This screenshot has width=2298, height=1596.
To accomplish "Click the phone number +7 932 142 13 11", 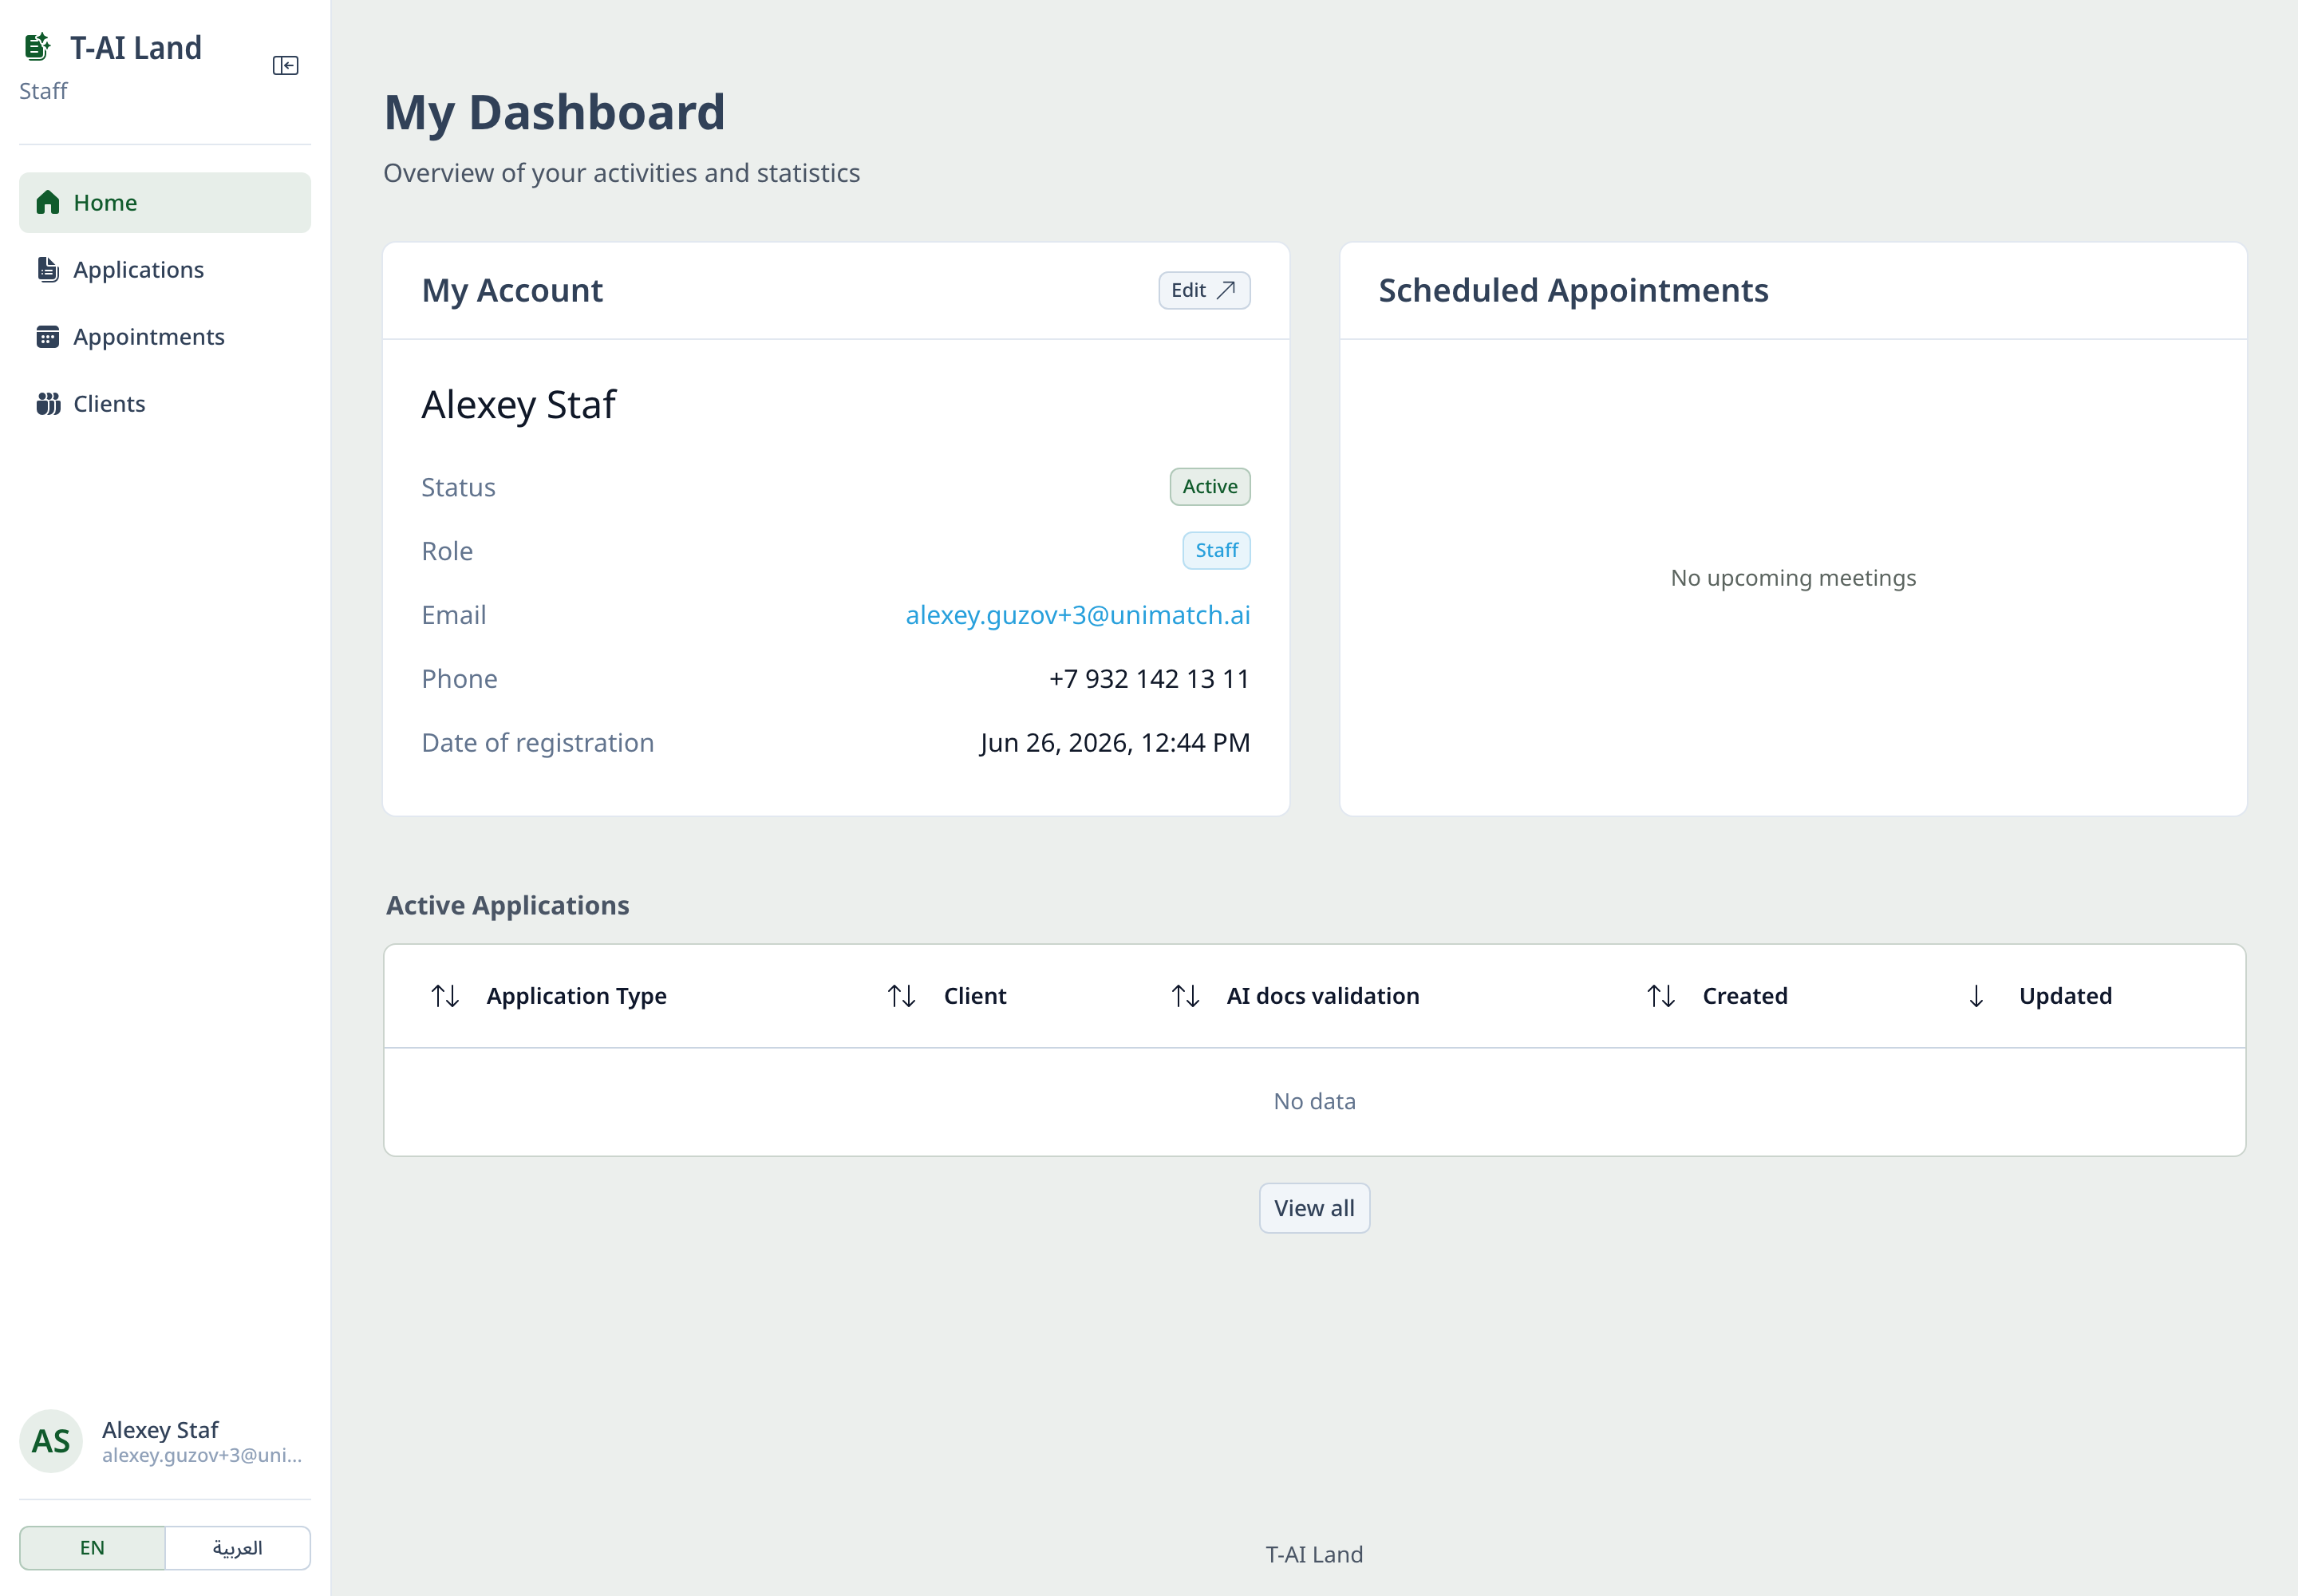I will [x=1149, y=679].
